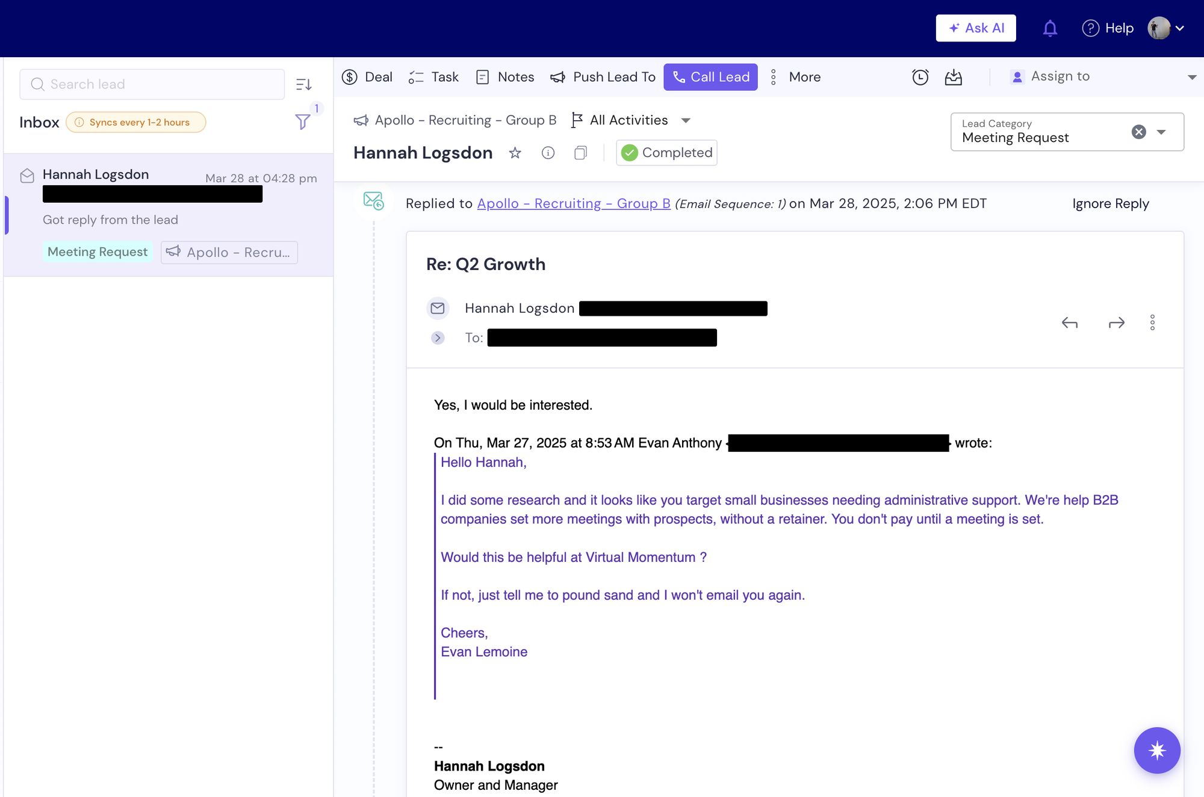Image resolution: width=1204 pixels, height=797 pixels.
Task: Click the Meeting Request tag in inbox item
Action: 98,252
